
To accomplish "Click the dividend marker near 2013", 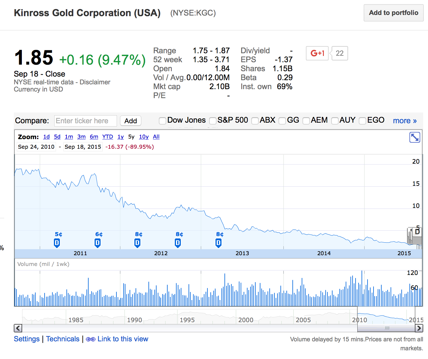I will pos(218,243).
